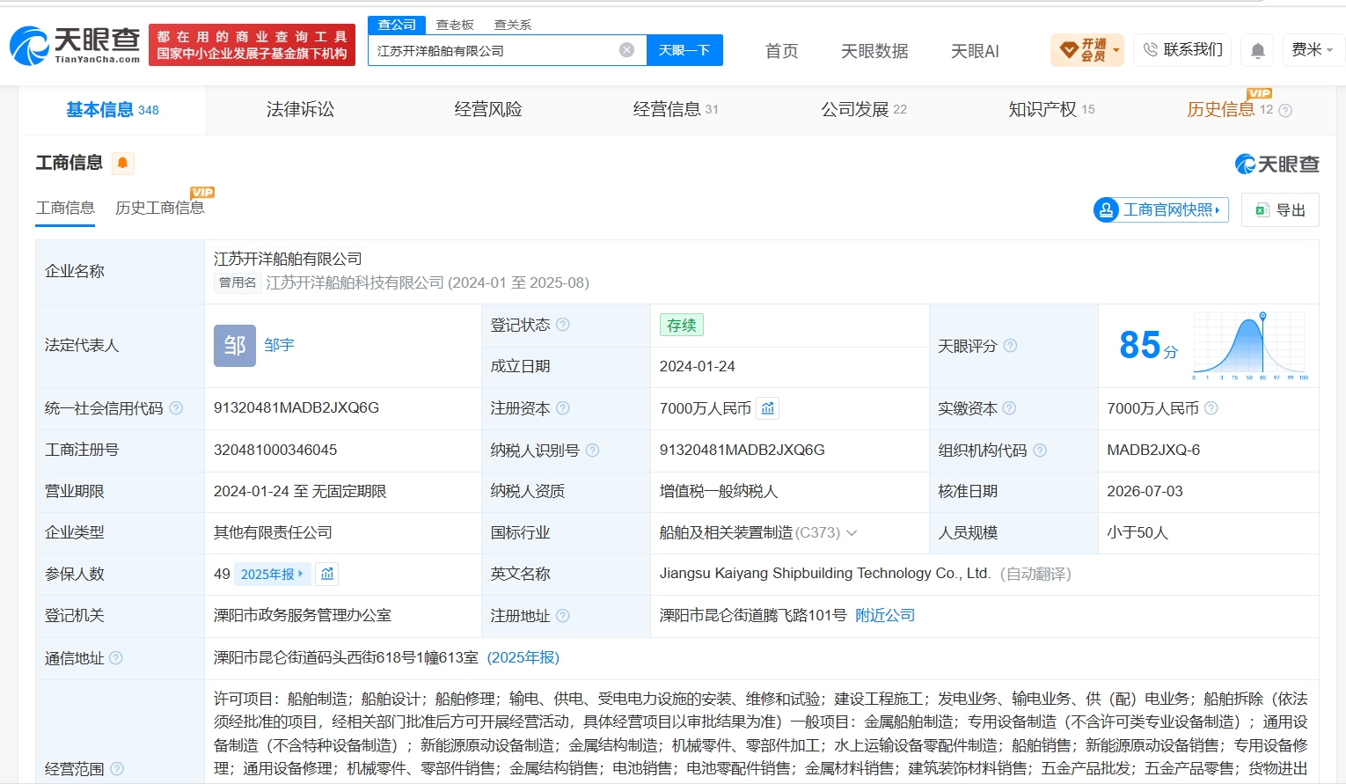Click the organization code MADB2JXQ-6

[x=1153, y=451]
